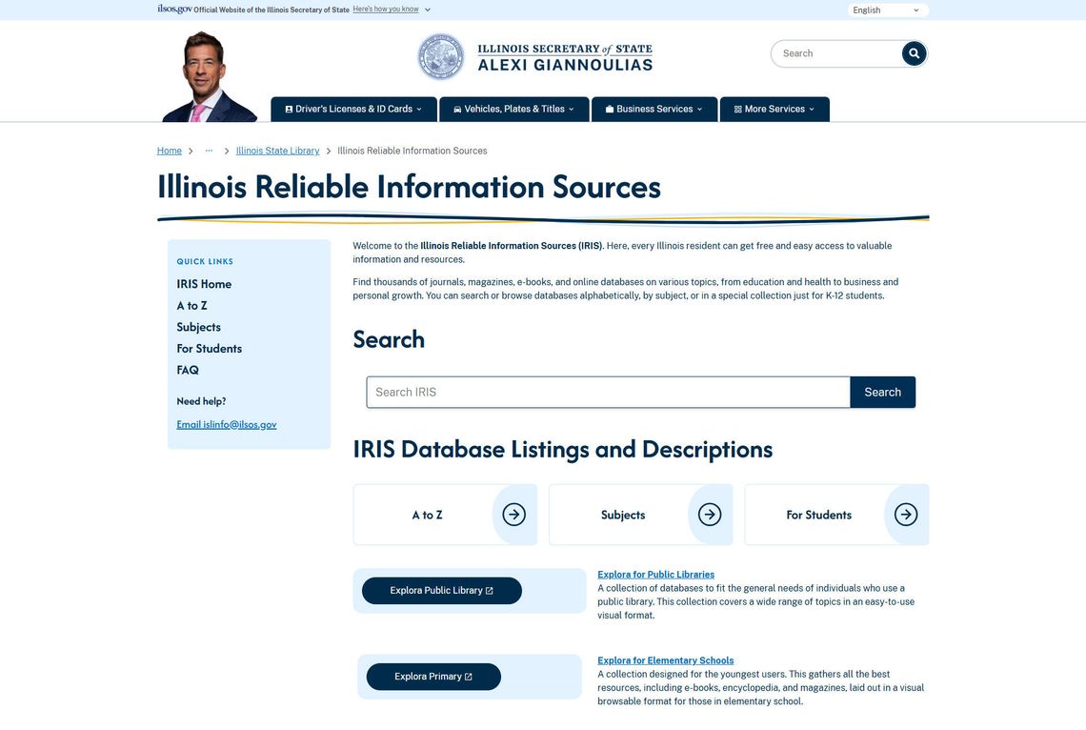Viewport: 1086px width, 730px height.
Task: Click the Search IRIS input field
Action: pyautogui.click(x=608, y=392)
